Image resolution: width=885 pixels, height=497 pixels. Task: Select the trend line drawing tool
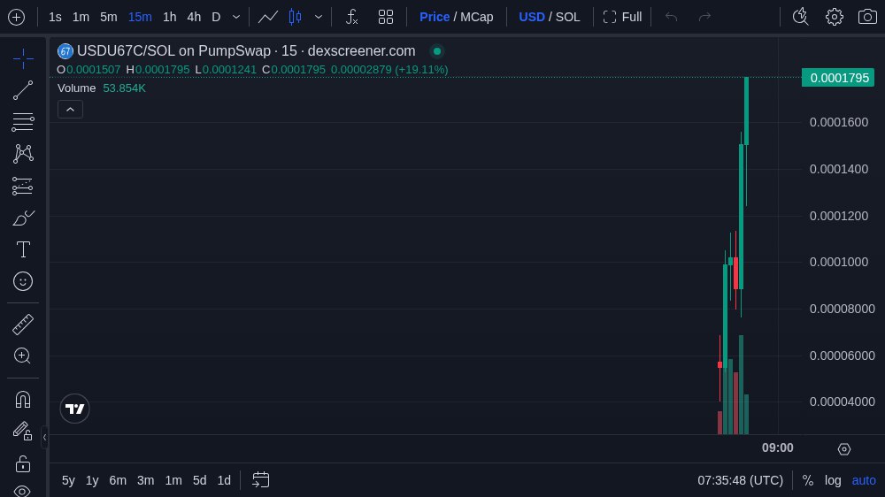tap(23, 90)
